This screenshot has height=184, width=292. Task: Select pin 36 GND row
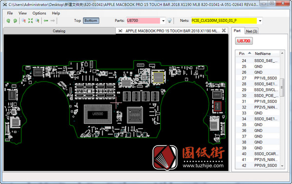coord(258,131)
